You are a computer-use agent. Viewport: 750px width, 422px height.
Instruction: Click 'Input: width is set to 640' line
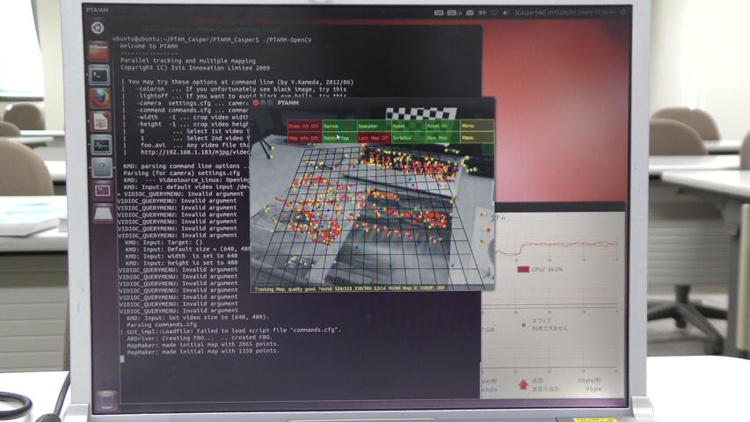[x=181, y=256]
